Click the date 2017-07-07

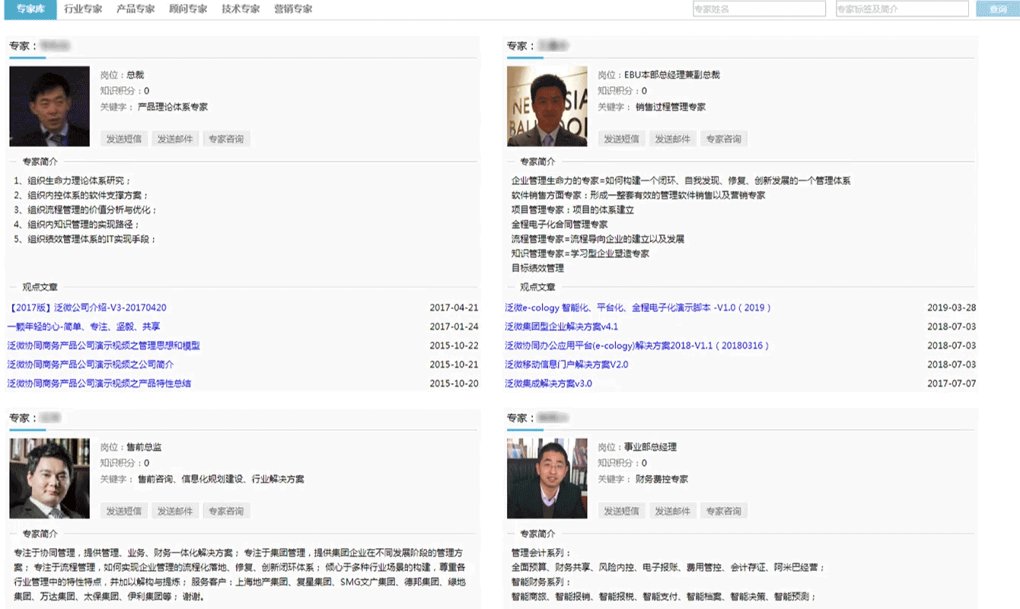[951, 384]
